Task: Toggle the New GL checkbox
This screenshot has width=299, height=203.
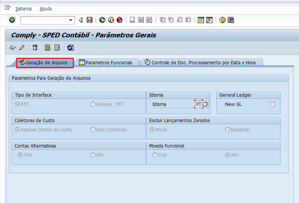Action: [x=272, y=104]
